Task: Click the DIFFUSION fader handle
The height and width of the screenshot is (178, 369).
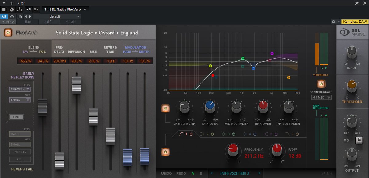Action: [77, 85]
